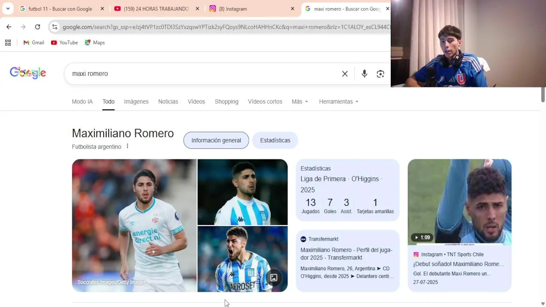Image resolution: width=546 pixels, height=307 pixels.
Task: Start voice search with the microphone
Action: point(364,74)
